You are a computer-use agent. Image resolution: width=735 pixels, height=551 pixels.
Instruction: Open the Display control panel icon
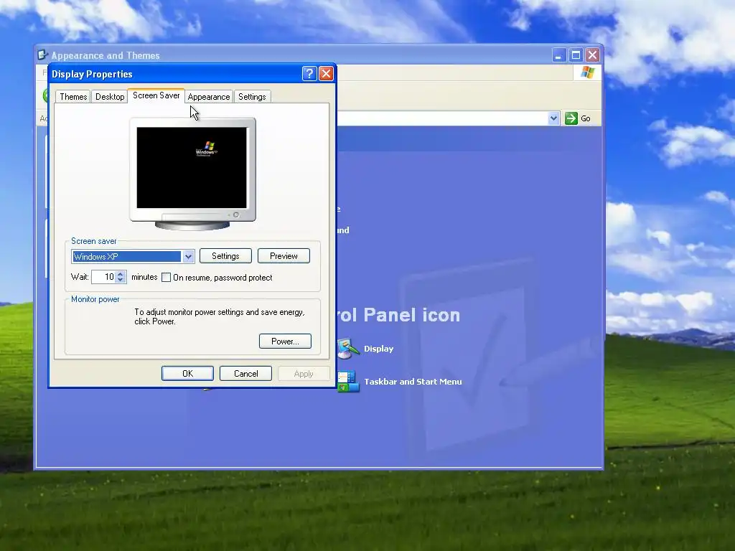click(x=348, y=349)
